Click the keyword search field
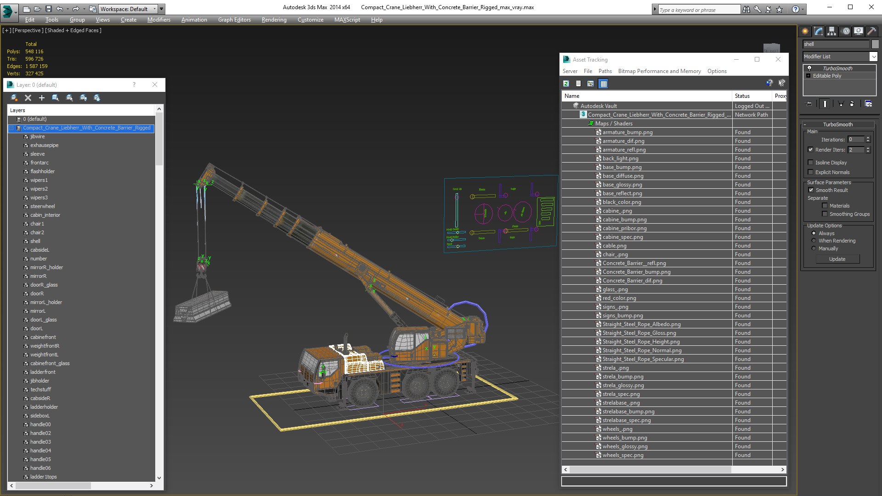The image size is (882, 496). (699, 10)
